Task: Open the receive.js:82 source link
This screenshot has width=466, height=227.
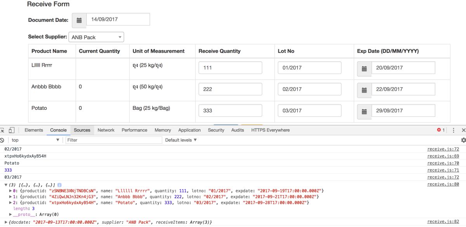Action: tap(443, 222)
